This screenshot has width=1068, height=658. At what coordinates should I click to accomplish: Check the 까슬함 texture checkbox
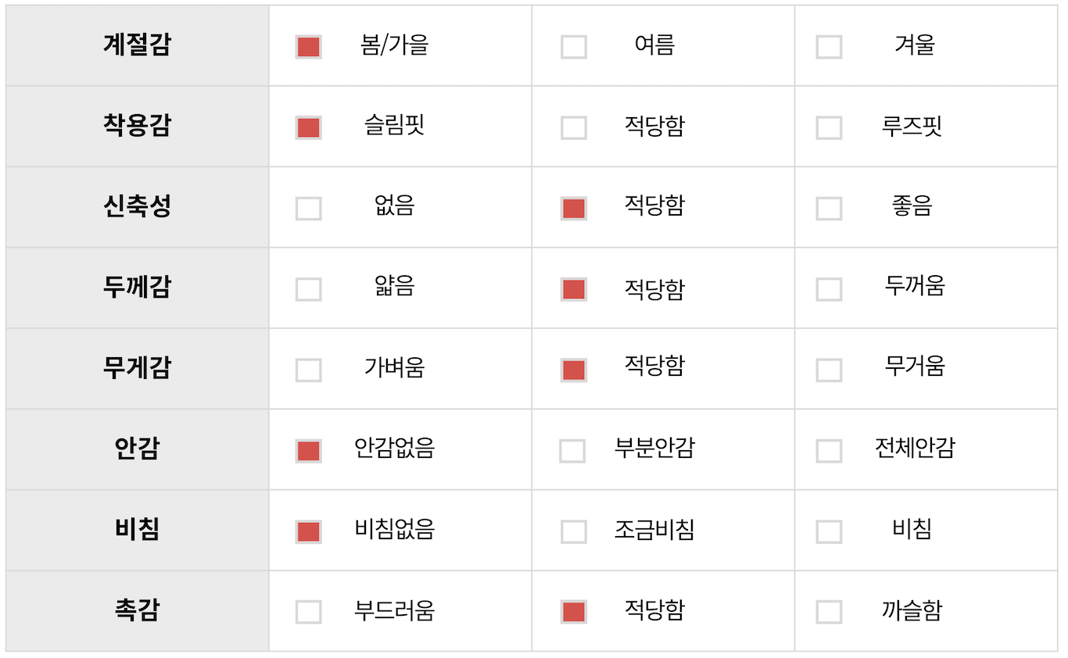click(x=829, y=612)
